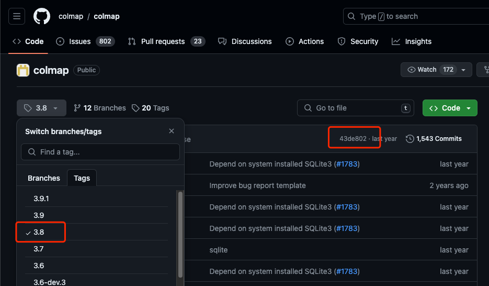This screenshot has width=489, height=286.
Task: Toggle the 3.8 tag switcher dropdown
Action: [41, 108]
